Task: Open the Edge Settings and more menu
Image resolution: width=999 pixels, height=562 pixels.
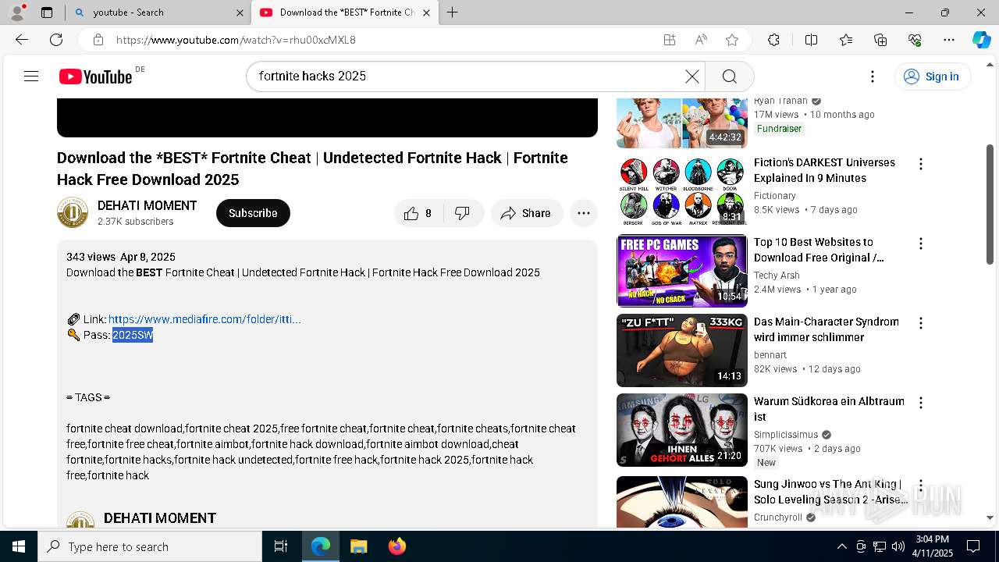Action: 949,40
